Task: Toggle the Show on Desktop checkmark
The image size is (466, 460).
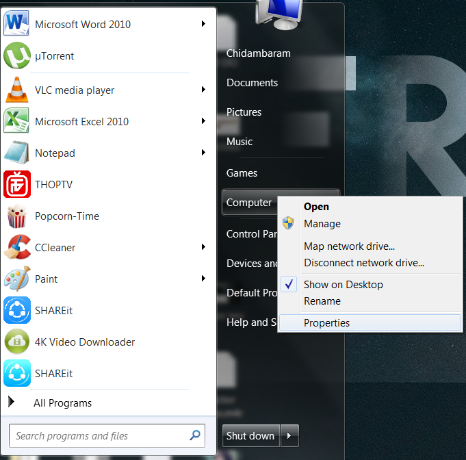Action: pos(289,284)
